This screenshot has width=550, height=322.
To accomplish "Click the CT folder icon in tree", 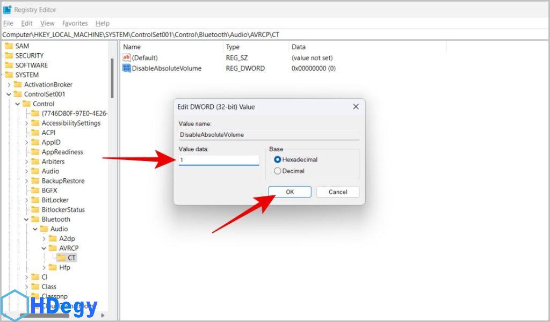I will point(62,258).
